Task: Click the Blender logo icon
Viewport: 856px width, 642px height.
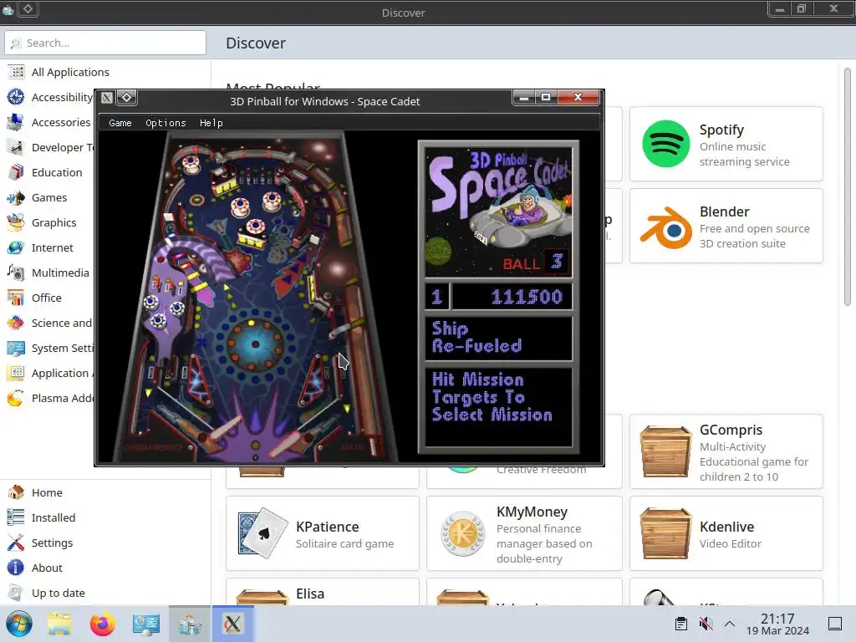Action: coord(666,227)
